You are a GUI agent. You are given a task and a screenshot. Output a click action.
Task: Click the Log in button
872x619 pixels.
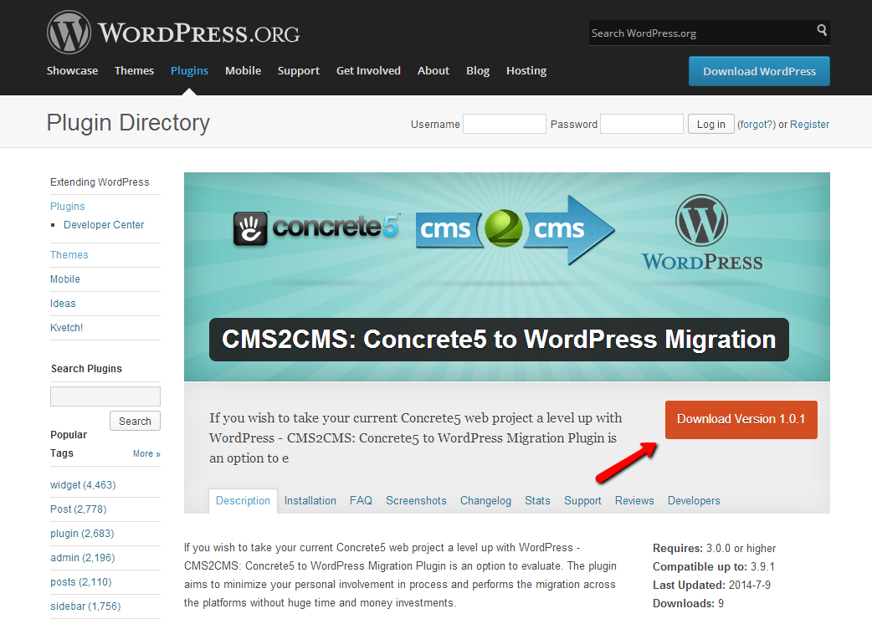pos(710,124)
